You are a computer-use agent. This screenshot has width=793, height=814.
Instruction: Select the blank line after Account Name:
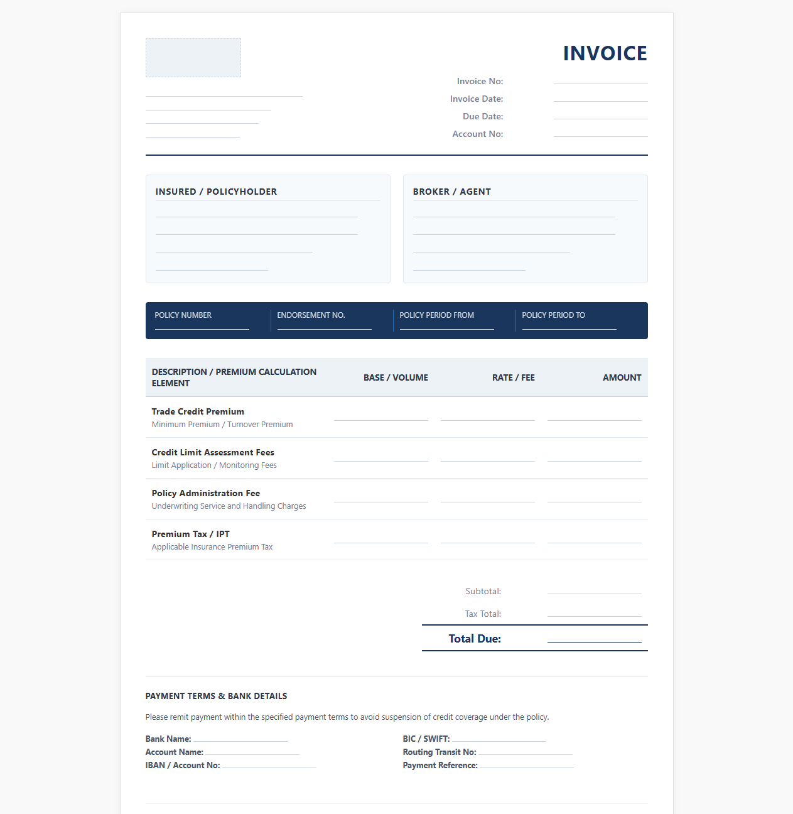point(252,752)
